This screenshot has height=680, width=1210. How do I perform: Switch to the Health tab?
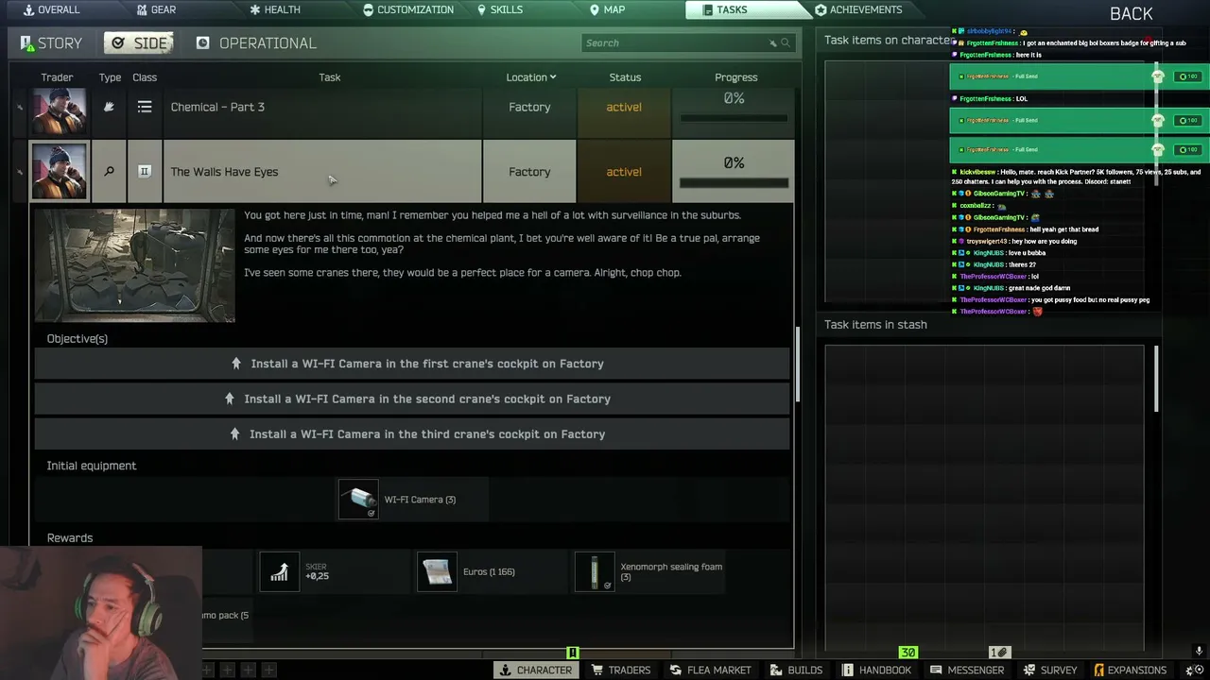coord(274,9)
